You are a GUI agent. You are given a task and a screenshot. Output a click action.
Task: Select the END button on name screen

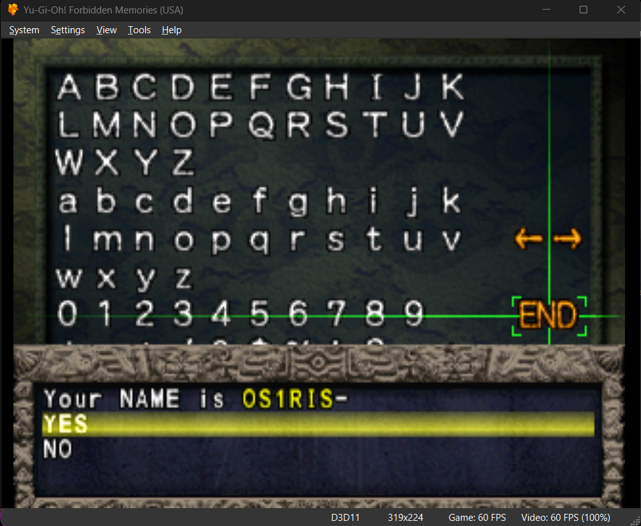pyautogui.click(x=548, y=316)
